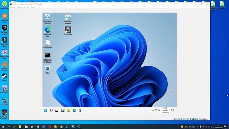This screenshot has width=229, height=129.
Task: Select the Recycle Bin icon on guest desktop
Action: tap(48, 19)
